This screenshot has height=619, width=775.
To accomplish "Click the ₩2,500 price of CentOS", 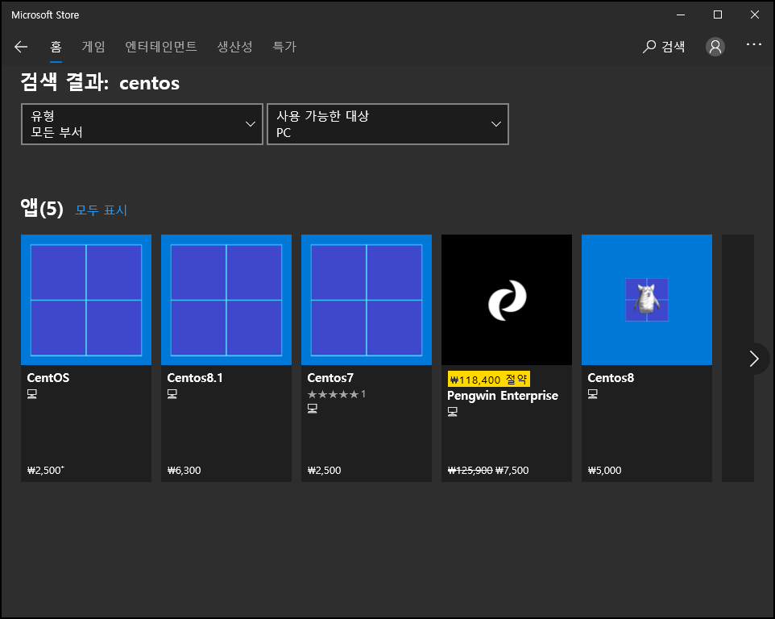I will pos(45,470).
